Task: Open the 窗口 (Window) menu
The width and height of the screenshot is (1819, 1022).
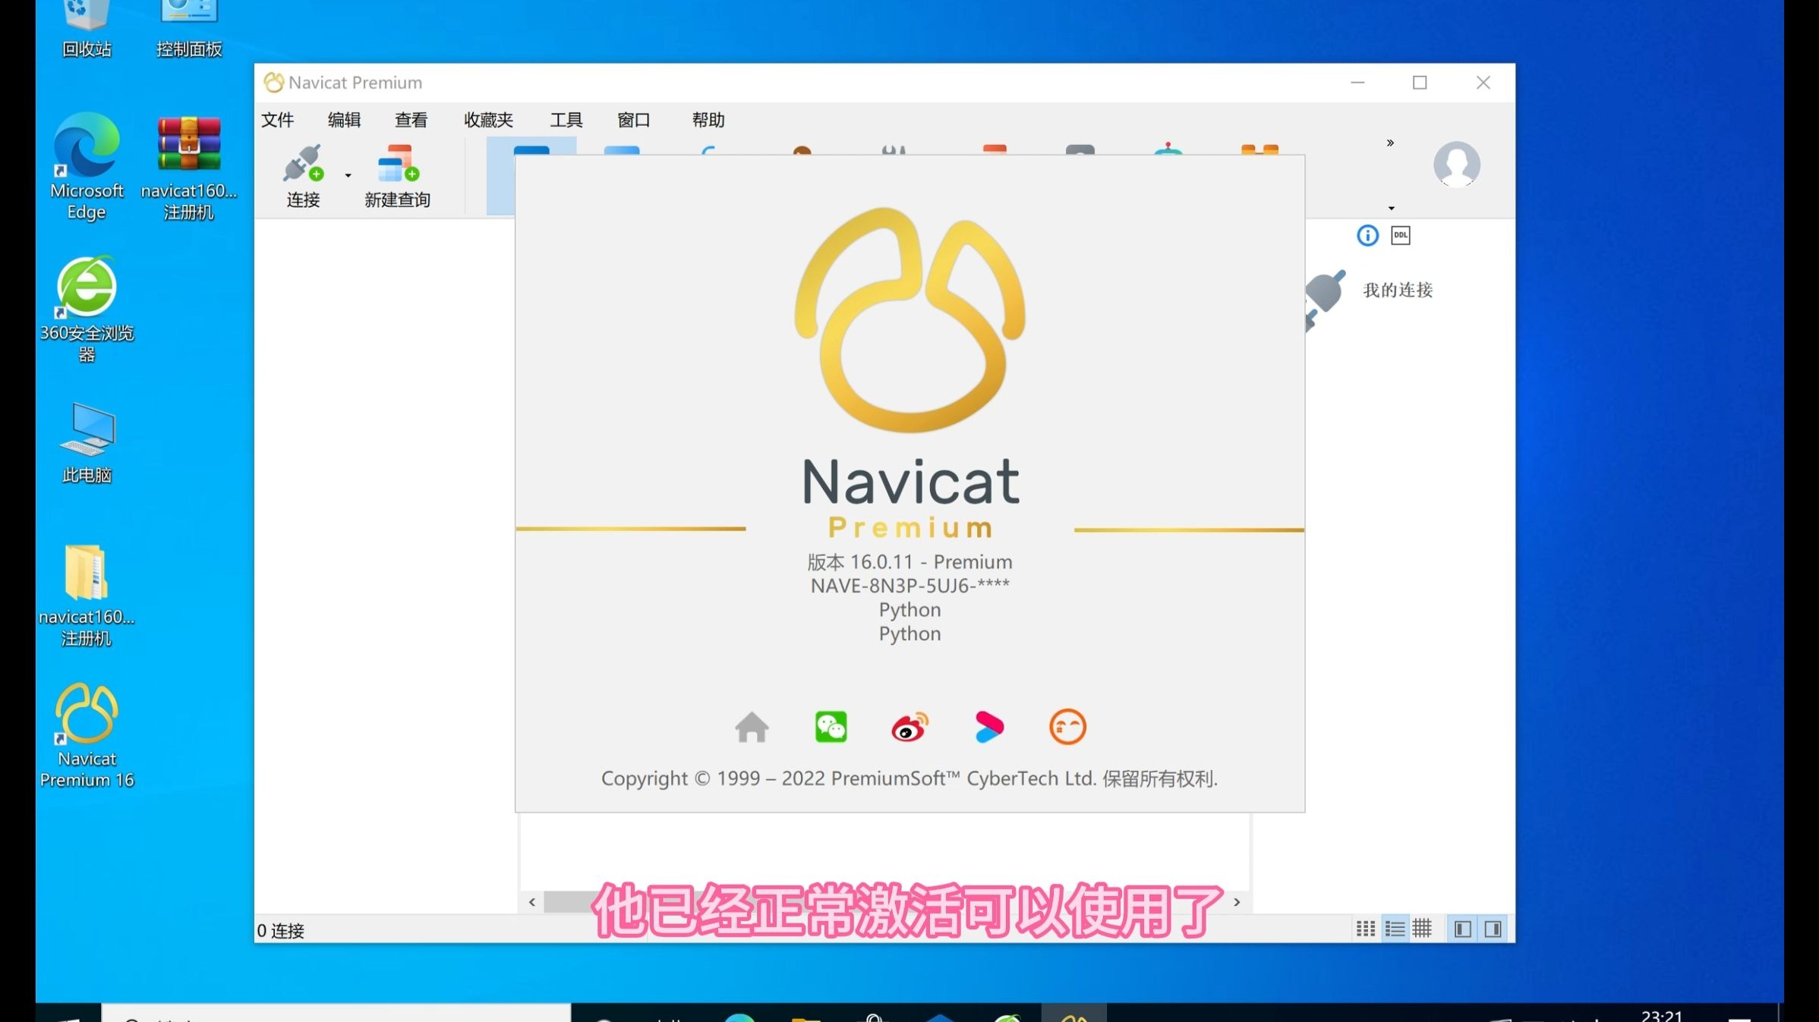Action: (x=633, y=120)
